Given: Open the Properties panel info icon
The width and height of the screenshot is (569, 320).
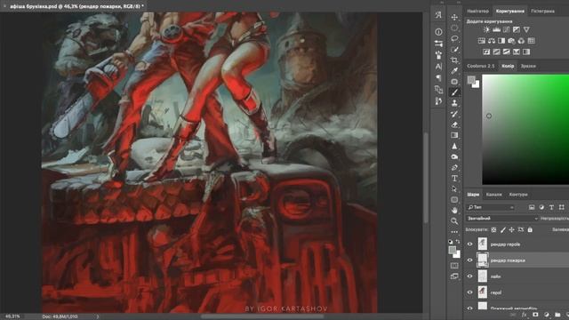Looking at the screenshot, I should pyautogui.click(x=438, y=32).
